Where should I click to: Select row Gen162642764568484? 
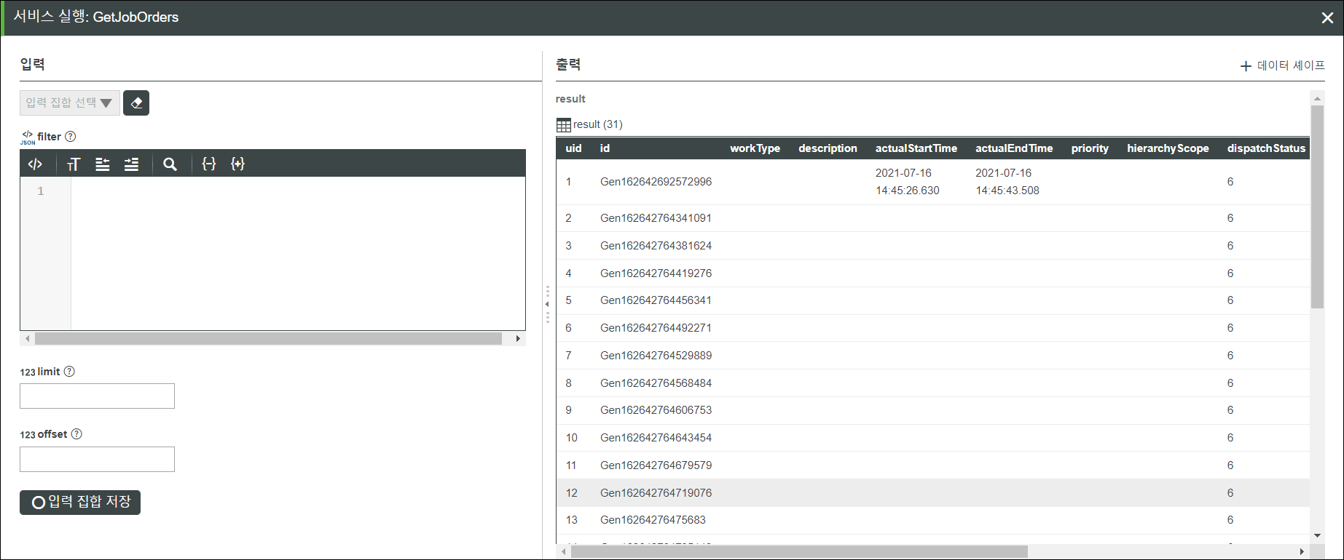pyautogui.click(x=933, y=383)
